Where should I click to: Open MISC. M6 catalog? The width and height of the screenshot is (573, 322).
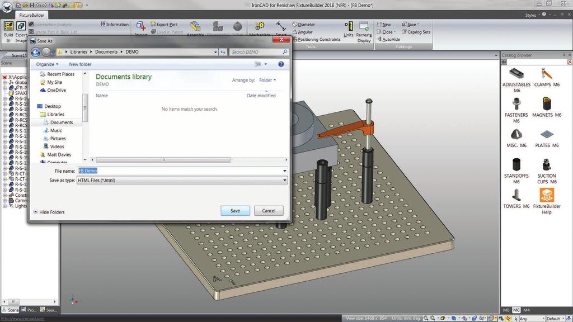pyautogui.click(x=516, y=138)
